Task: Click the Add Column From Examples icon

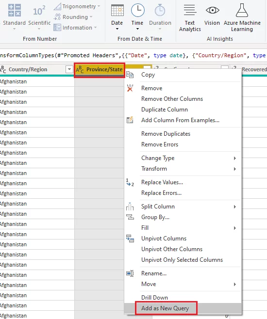Action: tap(130, 120)
